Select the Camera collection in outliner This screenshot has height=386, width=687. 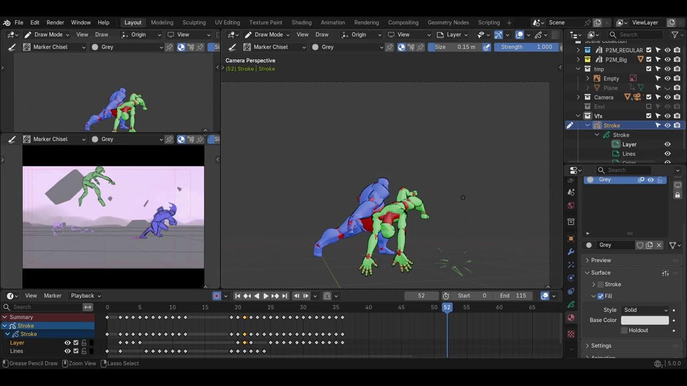point(604,97)
